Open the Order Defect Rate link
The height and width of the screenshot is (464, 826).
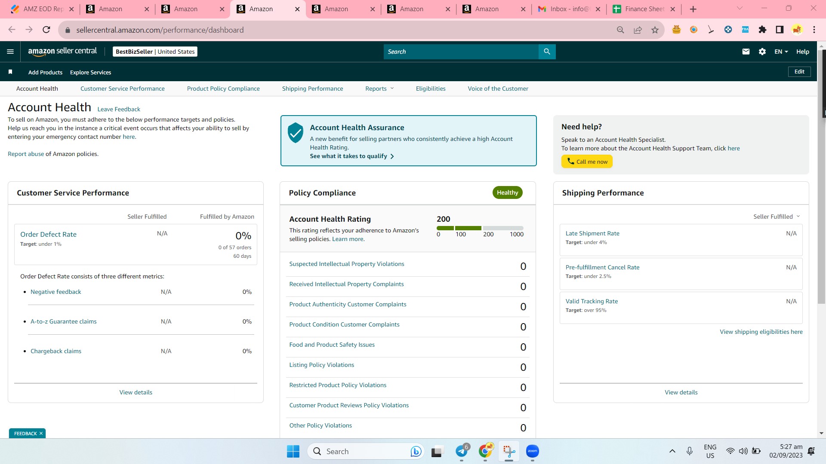click(x=48, y=234)
